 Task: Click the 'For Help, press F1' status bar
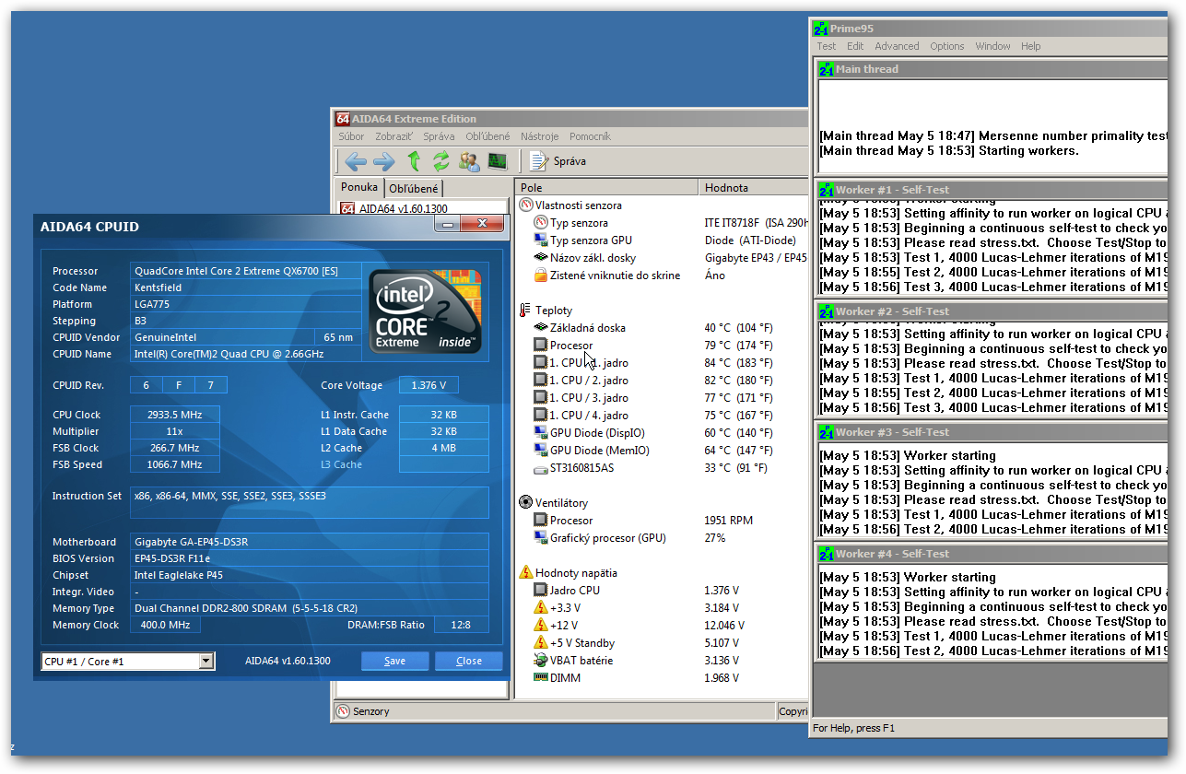[x=853, y=728]
